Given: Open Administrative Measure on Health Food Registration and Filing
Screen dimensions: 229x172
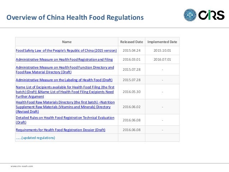Looking at the screenshot, I should pos(64,60).
